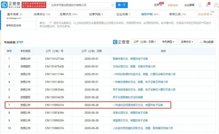
Task: Click the 序号 column header
Action: pyautogui.click(x=9, y=51)
